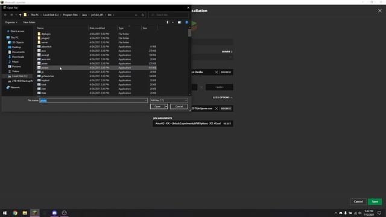Open the All Files (*.*) file type dropdown
Viewport: 386px width, 217px height.
169,101
